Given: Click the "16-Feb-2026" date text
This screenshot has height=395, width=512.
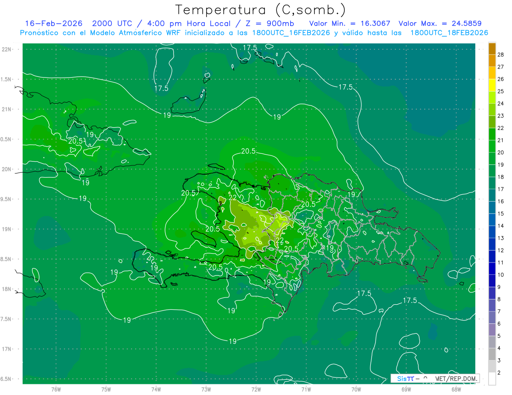Looking at the screenshot, I should tap(54, 23).
